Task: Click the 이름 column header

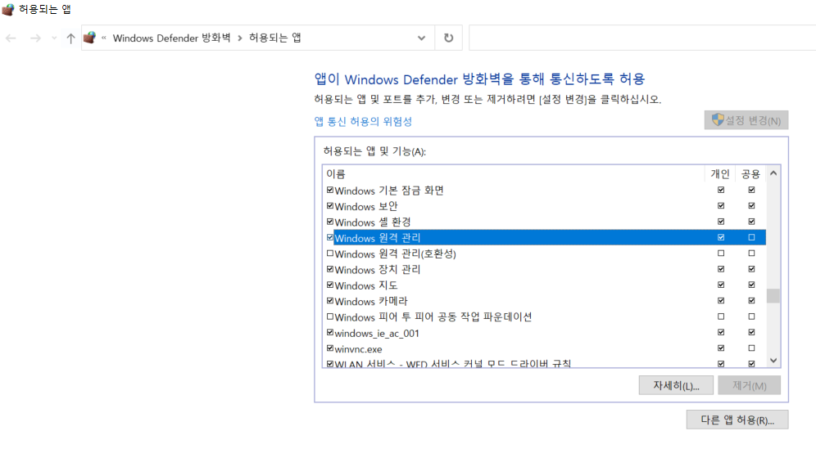Action: pyautogui.click(x=515, y=174)
